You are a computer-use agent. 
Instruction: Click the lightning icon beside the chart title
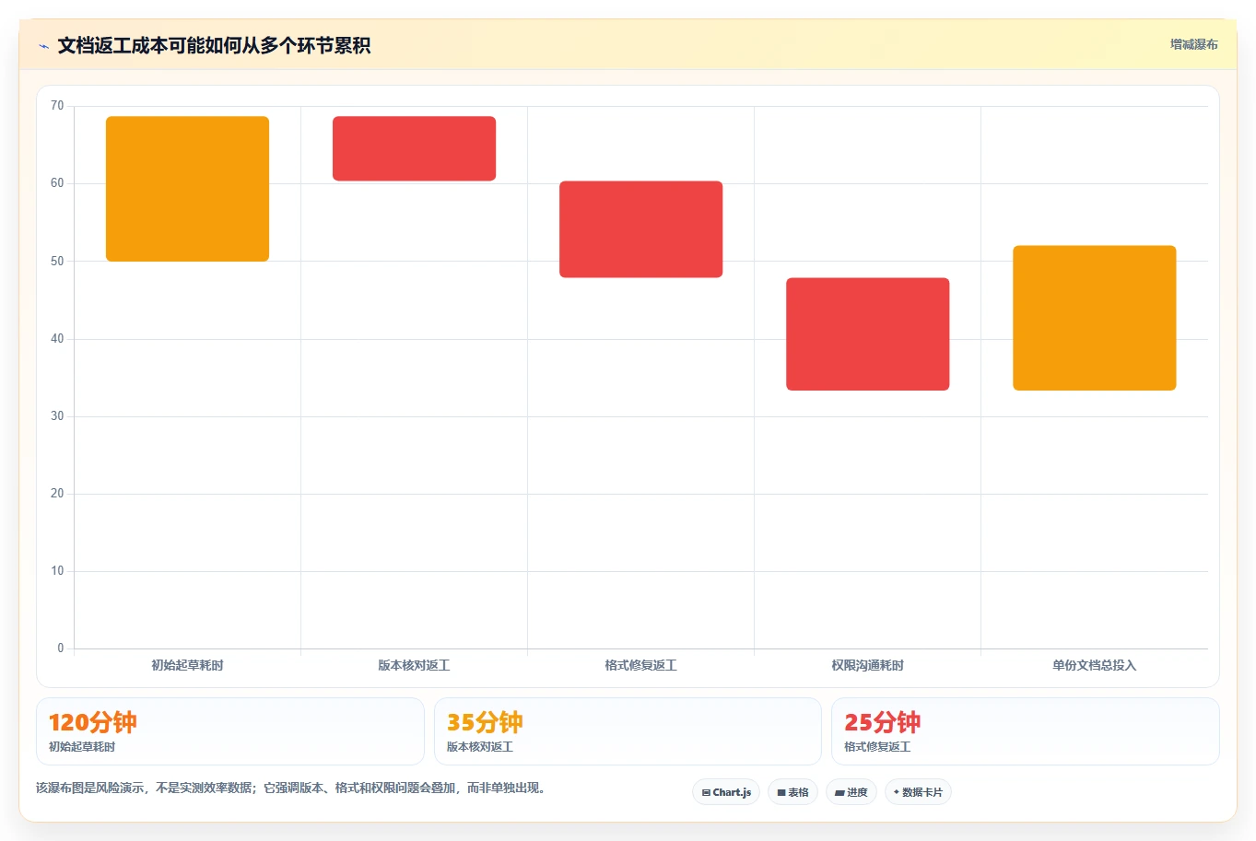tap(43, 46)
